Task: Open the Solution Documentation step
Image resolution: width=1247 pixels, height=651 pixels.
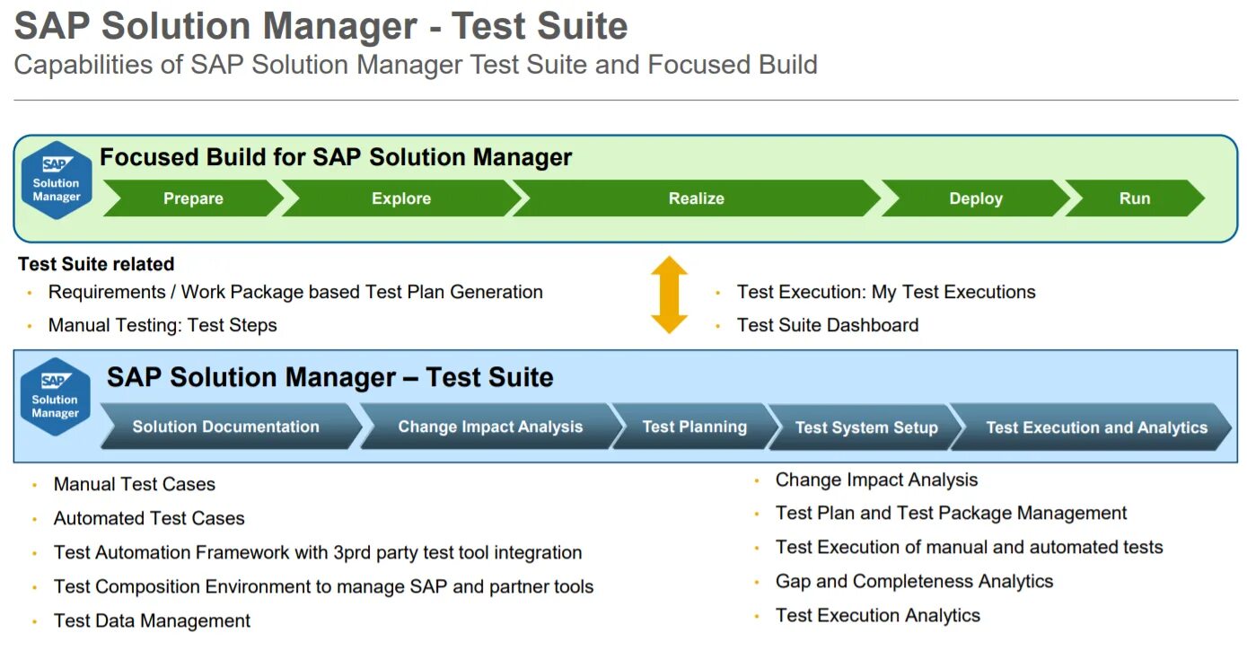Action: pos(225,427)
